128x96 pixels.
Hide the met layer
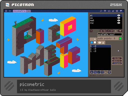(x=119, y=20)
